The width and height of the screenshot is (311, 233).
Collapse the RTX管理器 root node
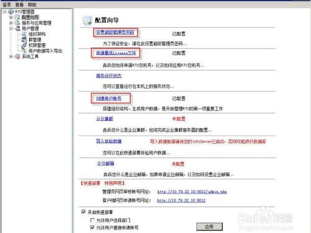coord(4,12)
